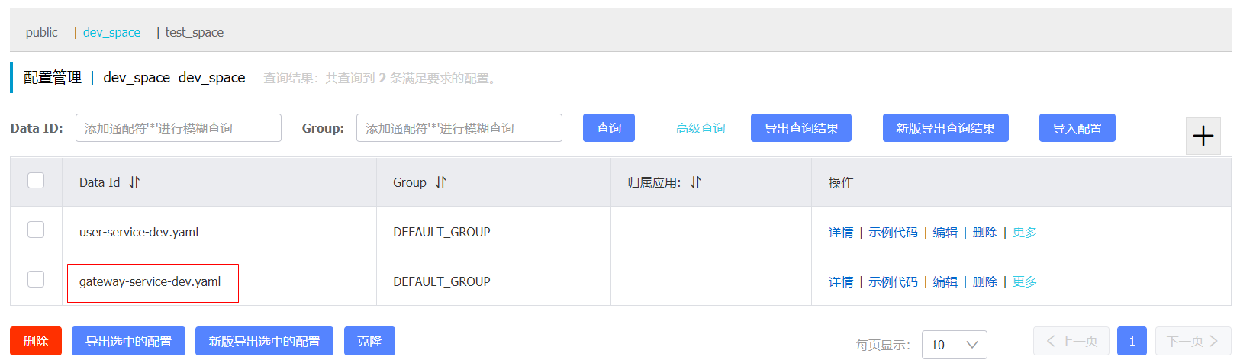The width and height of the screenshot is (1240, 360).
Task: Tick the select-all header checkbox
Action: 36,180
